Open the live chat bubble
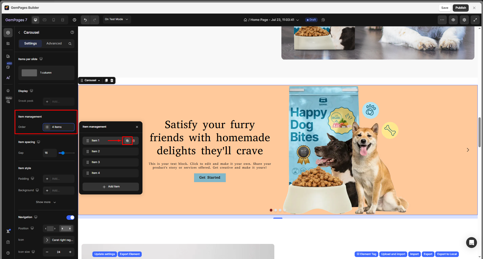 [x=471, y=242]
